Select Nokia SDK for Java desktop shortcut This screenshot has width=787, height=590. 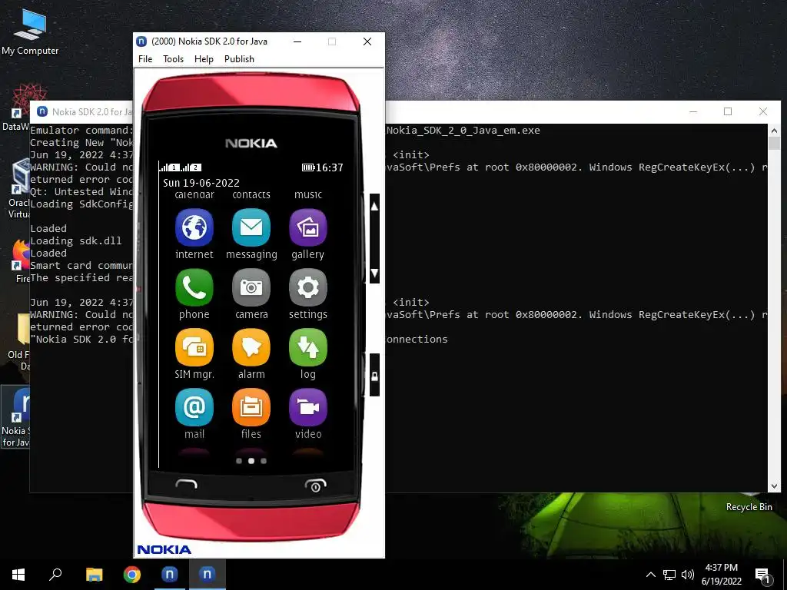(x=15, y=417)
